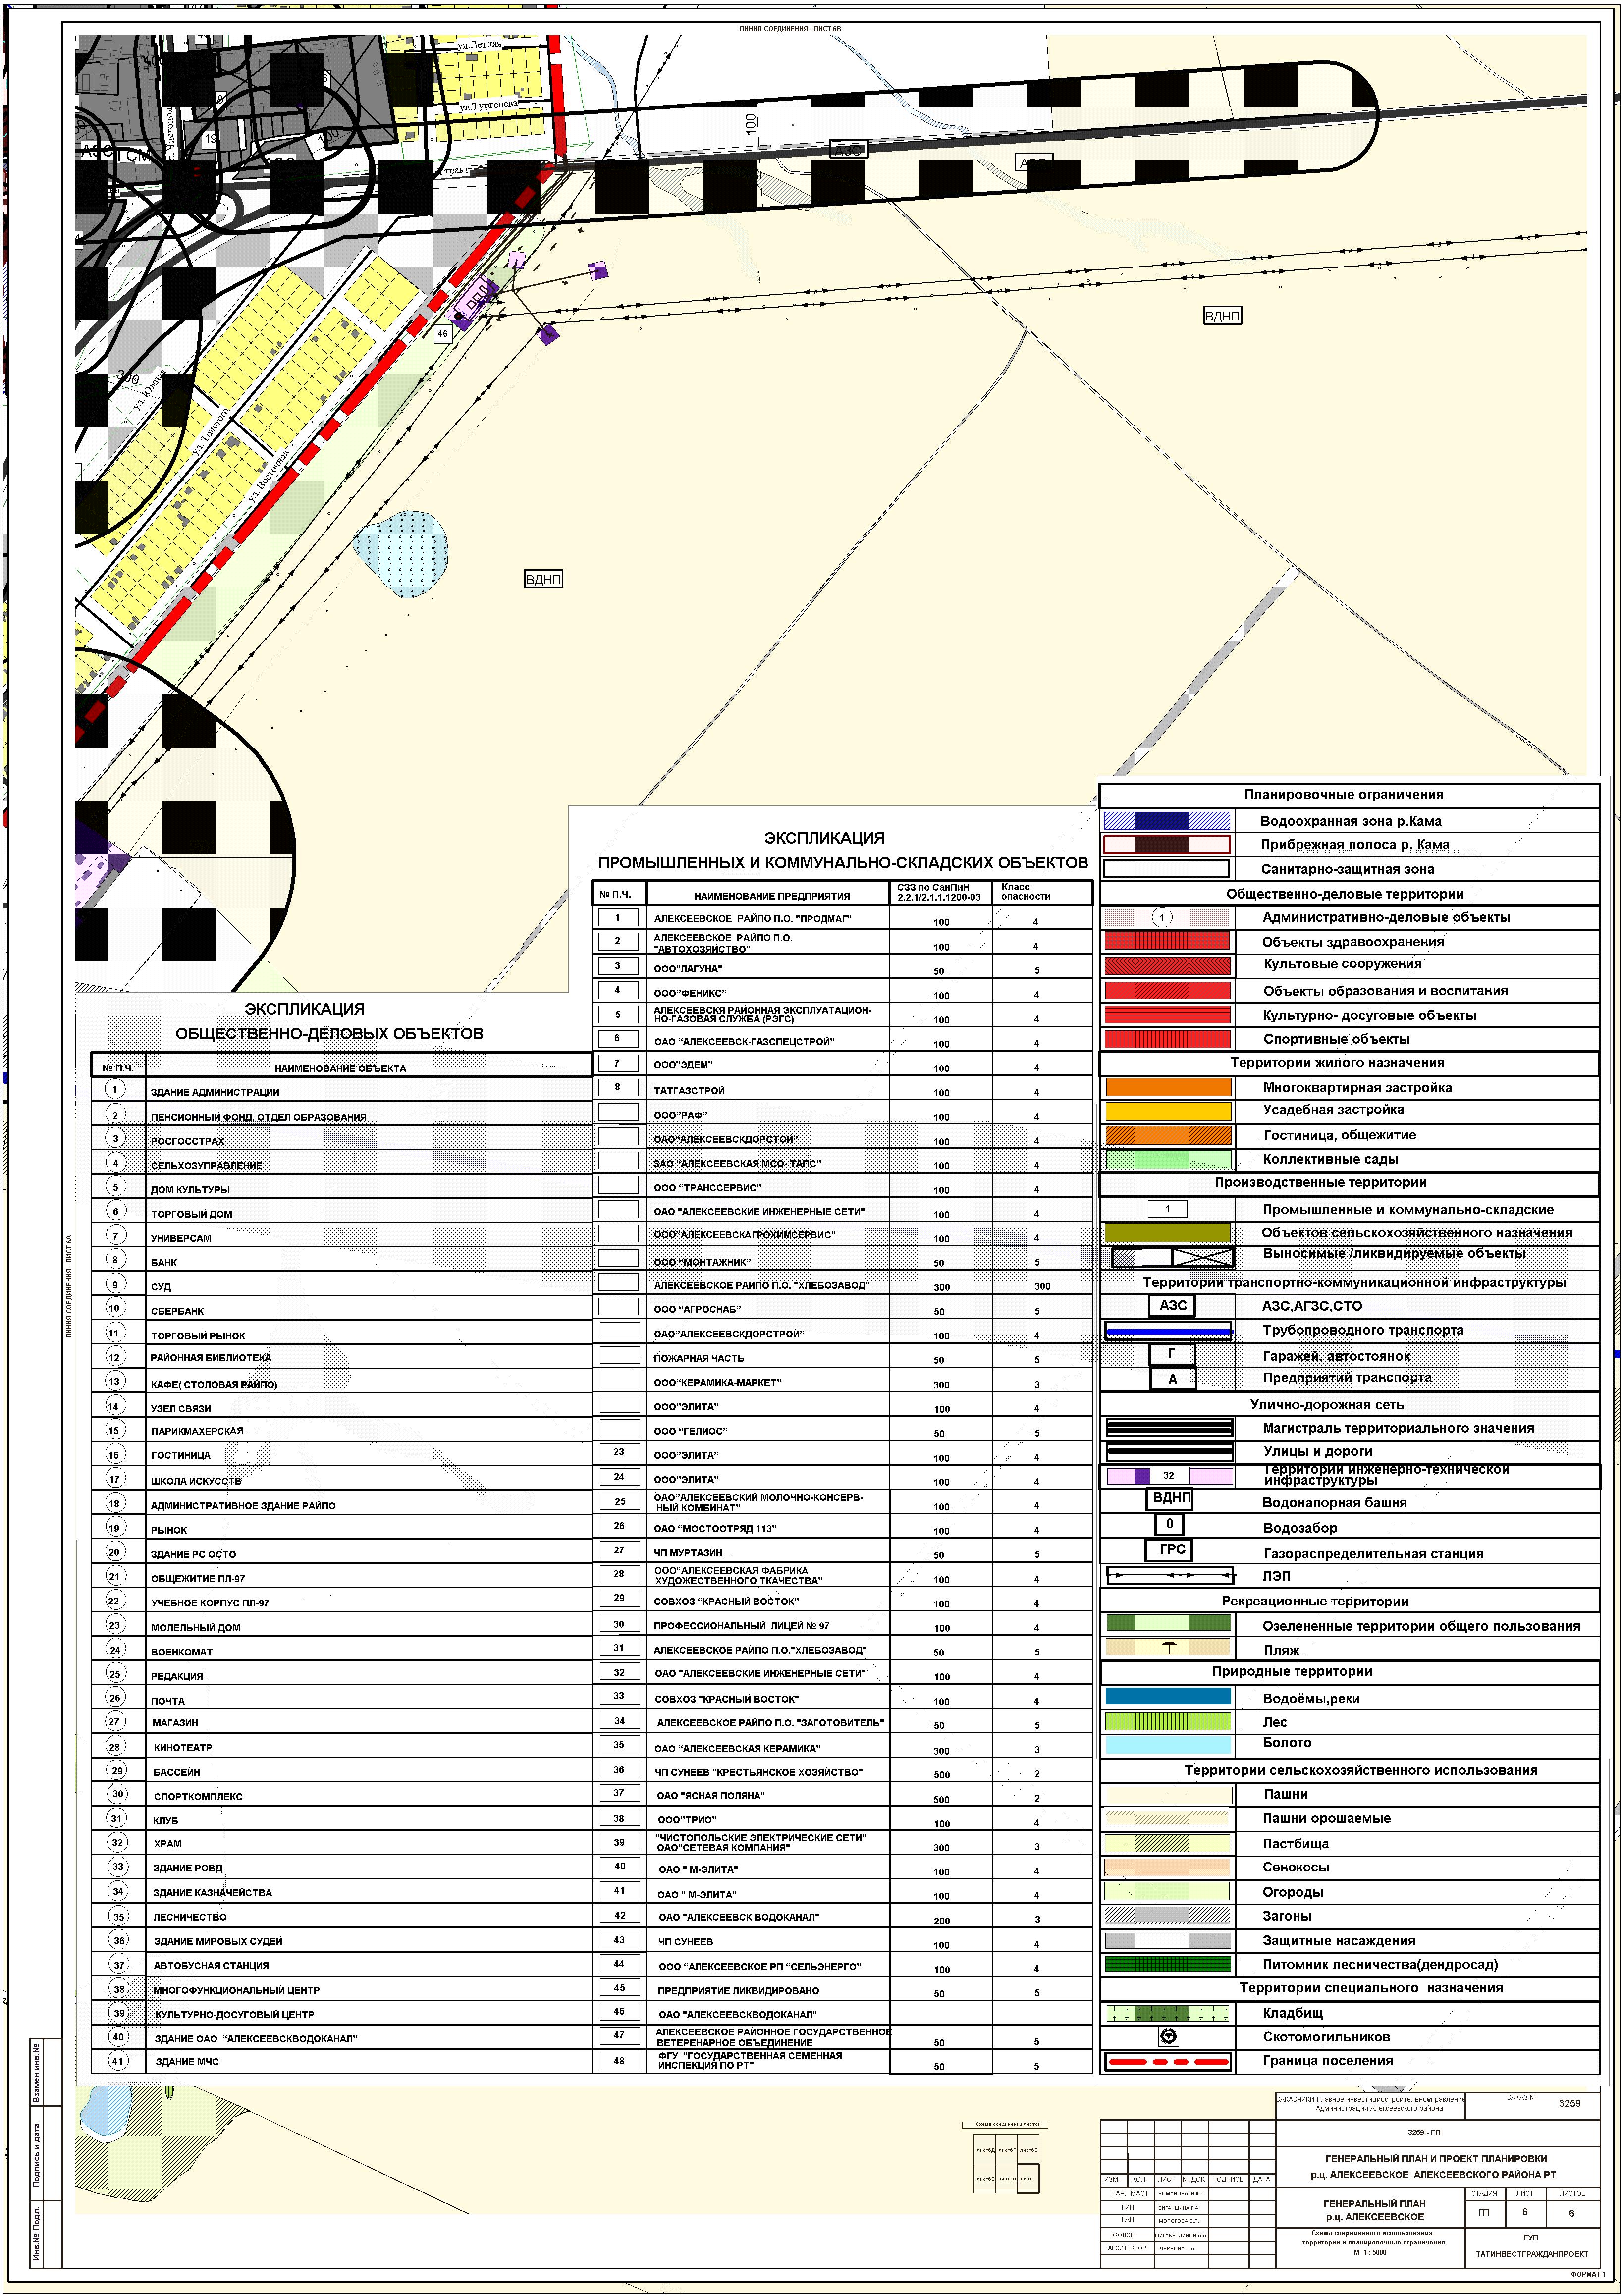Screen dimensions: 1622x2296
Task: Click the Планировочные ограничения legend heading
Action: (1343, 794)
